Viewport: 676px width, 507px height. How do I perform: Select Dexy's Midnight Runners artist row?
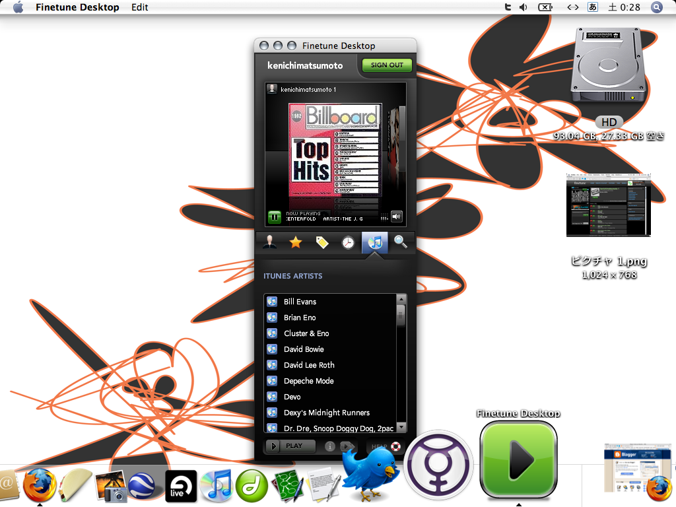click(x=330, y=413)
